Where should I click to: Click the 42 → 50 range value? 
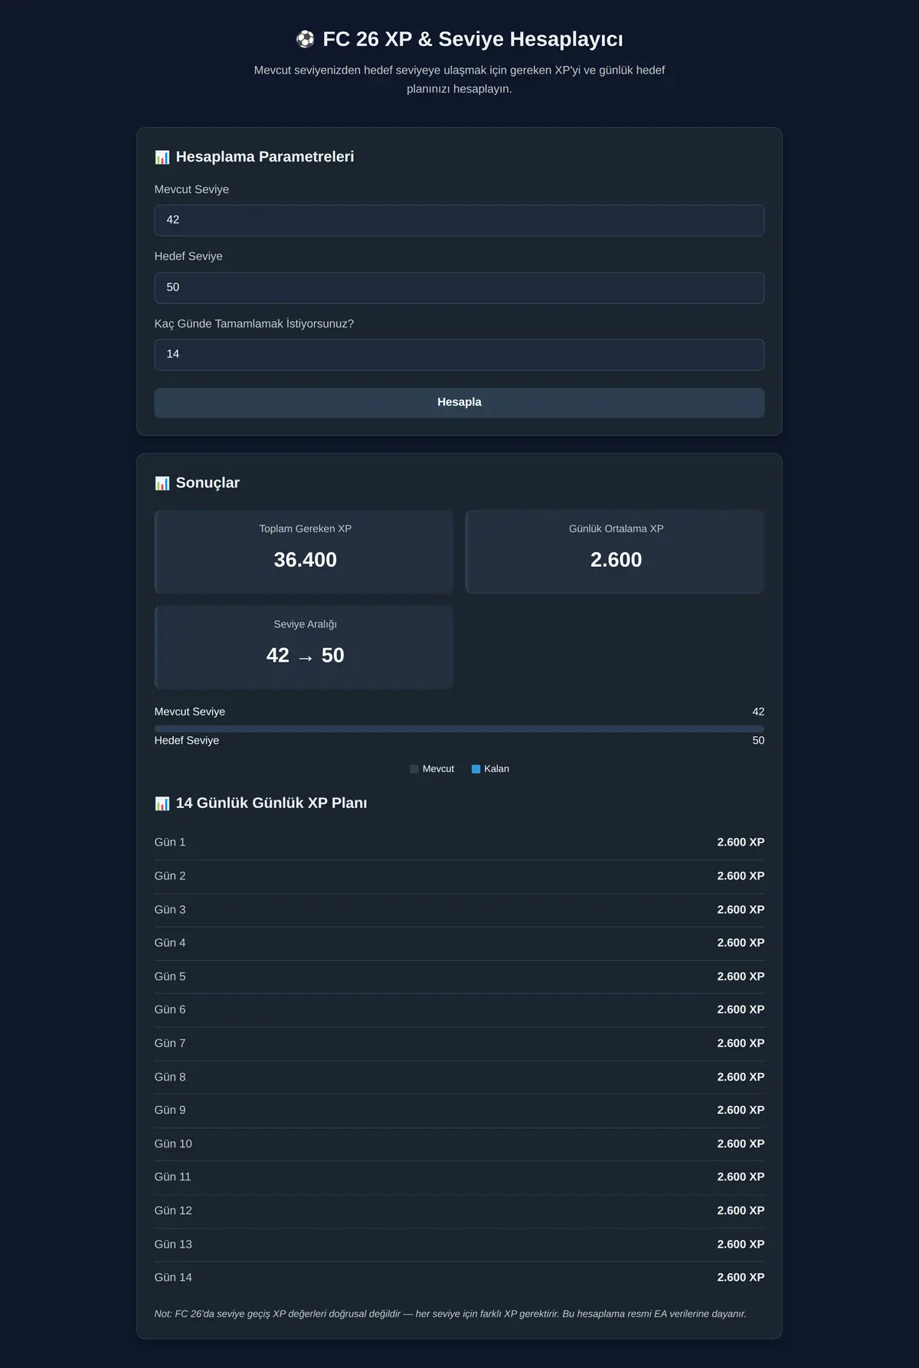click(x=306, y=656)
